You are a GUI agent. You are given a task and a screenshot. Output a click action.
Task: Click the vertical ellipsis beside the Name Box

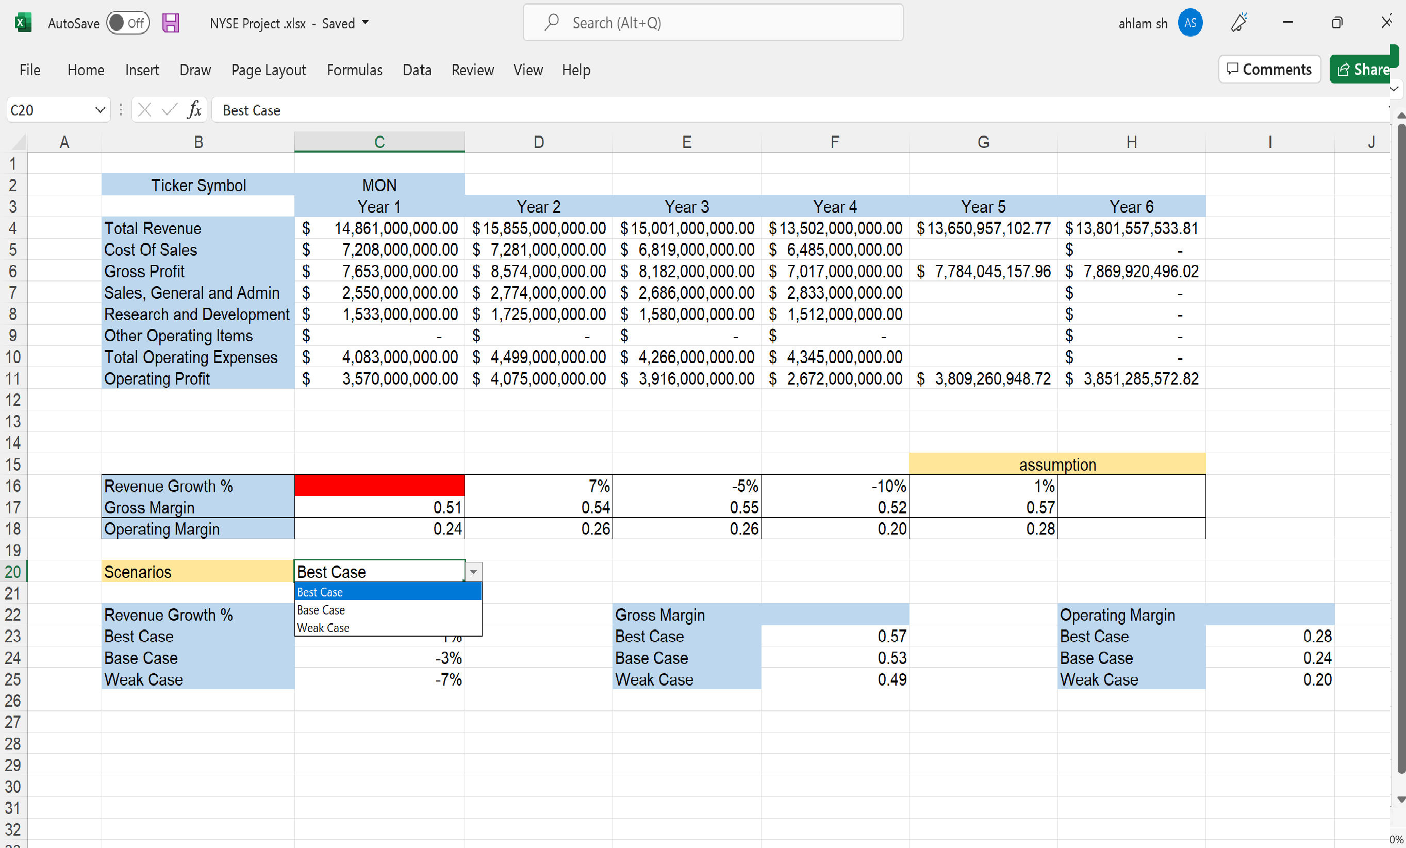pyautogui.click(x=121, y=110)
